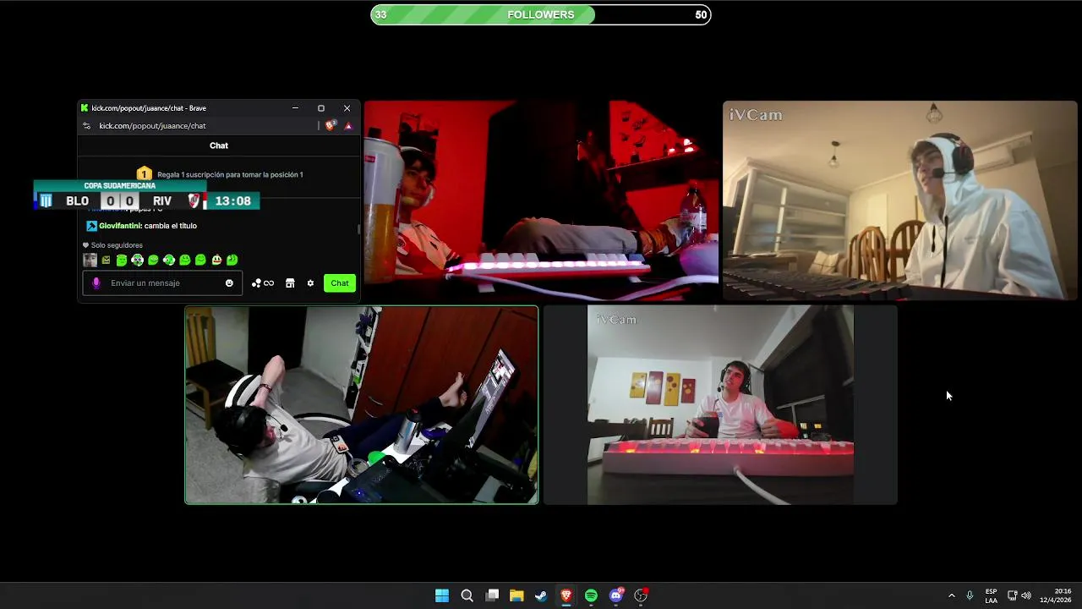Switch to Brave browser in taskbar
Image resolution: width=1082 pixels, height=609 pixels.
click(x=566, y=595)
